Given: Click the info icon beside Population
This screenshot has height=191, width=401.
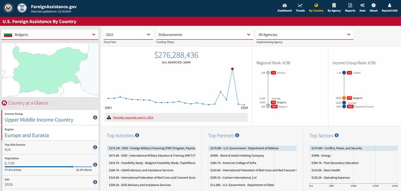Looking at the screenshot, I should [x=95, y=164].
